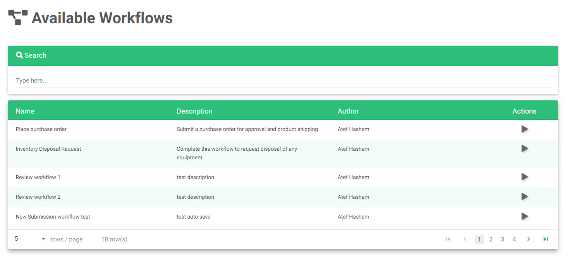Image resolution: width=572 pixels, height=267 pixels.
Task: Jump to first page using skip-back icon
Action: pyautogui.click(x=448, y=239)
